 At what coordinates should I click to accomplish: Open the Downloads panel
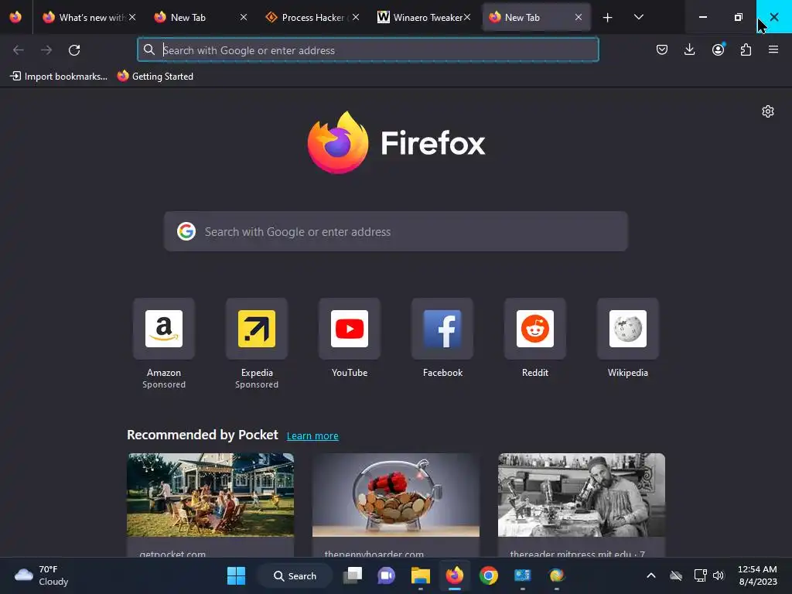tap(689, 49)
